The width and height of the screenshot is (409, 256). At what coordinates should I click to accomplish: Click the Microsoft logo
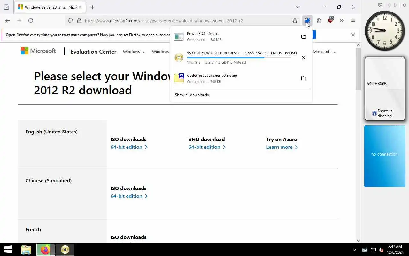tap(38, 51)
